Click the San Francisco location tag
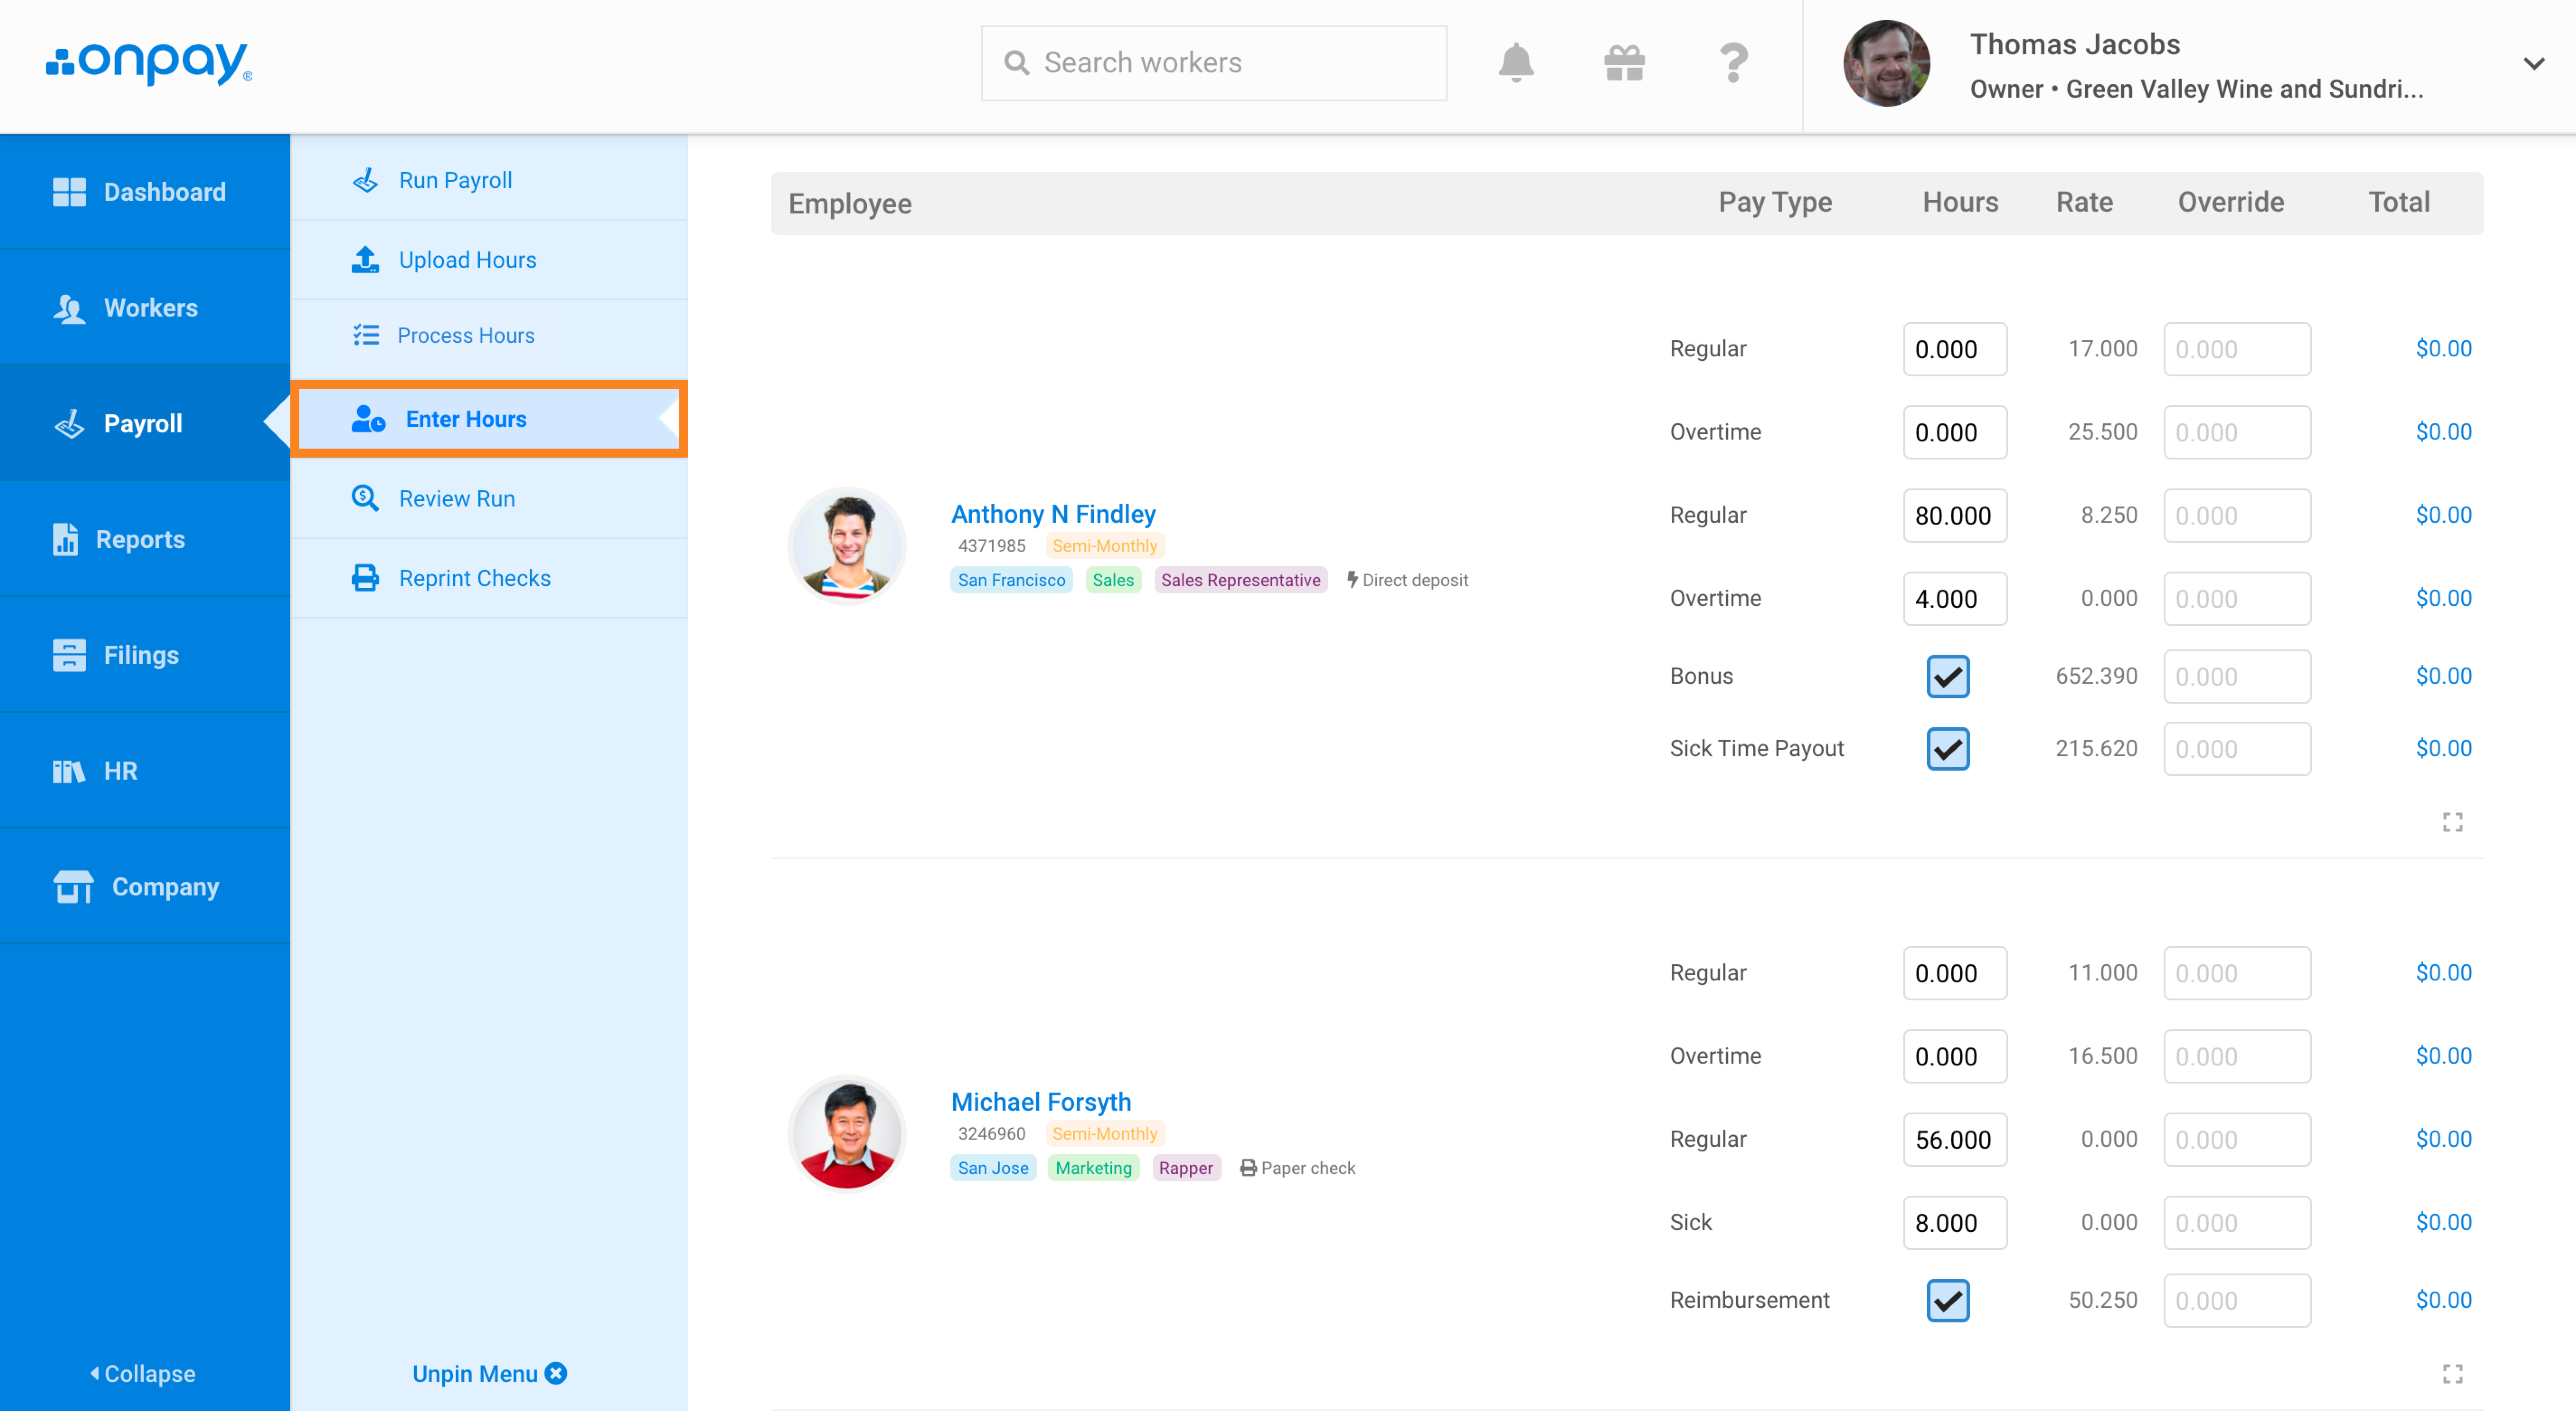The width and height of the screenshot is (2576, 1411). pyautogui.click(x=1011, y=580)
